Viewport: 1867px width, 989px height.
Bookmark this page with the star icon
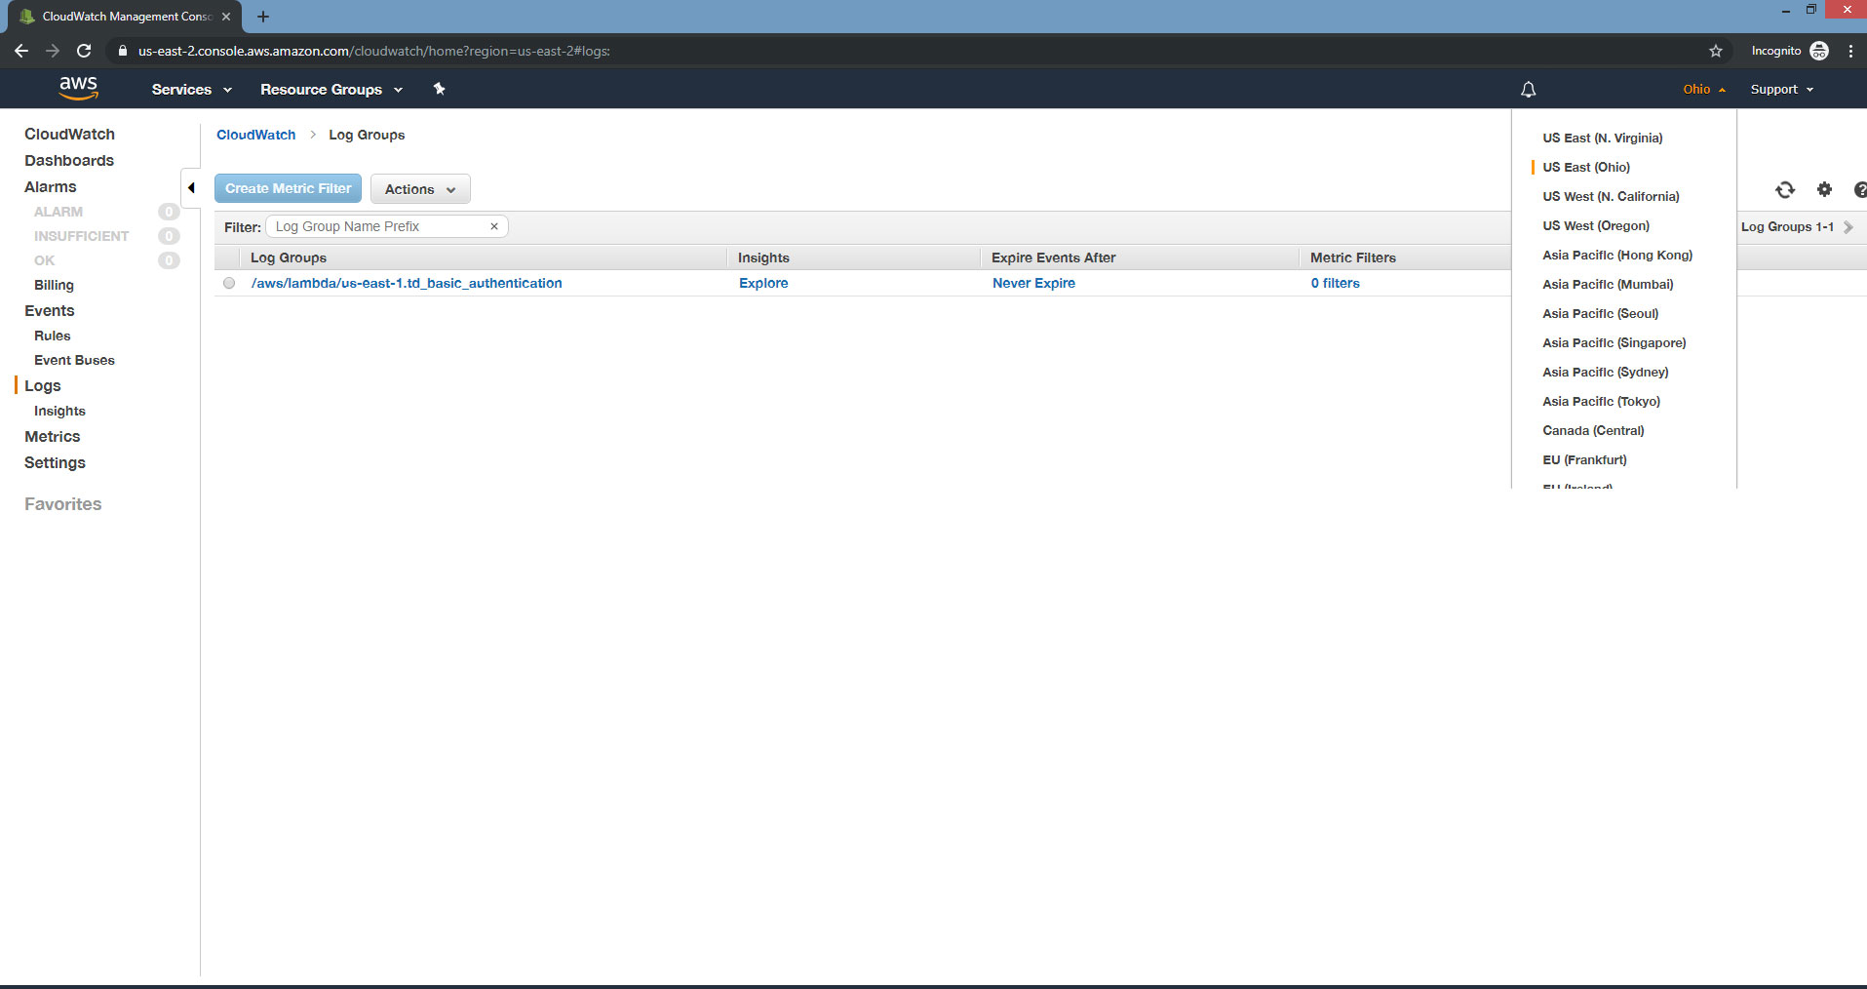[x=1716, y=51]
